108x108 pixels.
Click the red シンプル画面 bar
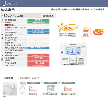38,58
